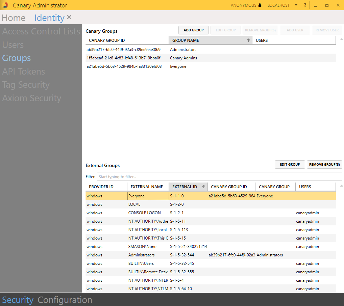Click the sort arrow on Group Name column
Screen dimensions: 344x306
point(248,40)
